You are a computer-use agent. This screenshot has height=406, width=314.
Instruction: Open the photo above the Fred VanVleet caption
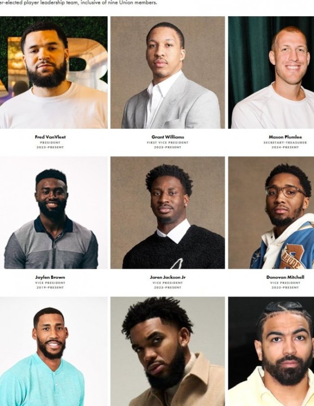[x=53, y=73]
